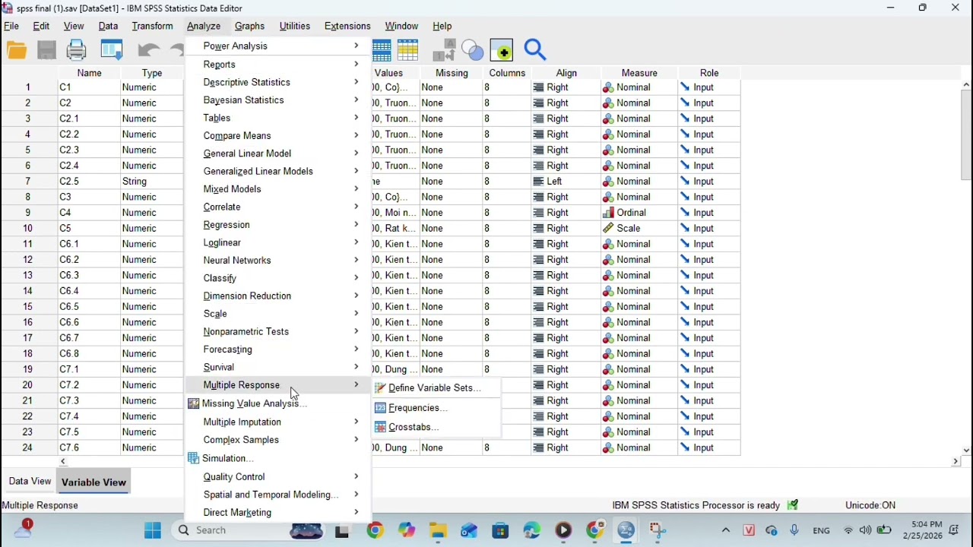Open the Transform menu
Screen dimensions: 973x547
pyautogui.click(x=152, y=26)
